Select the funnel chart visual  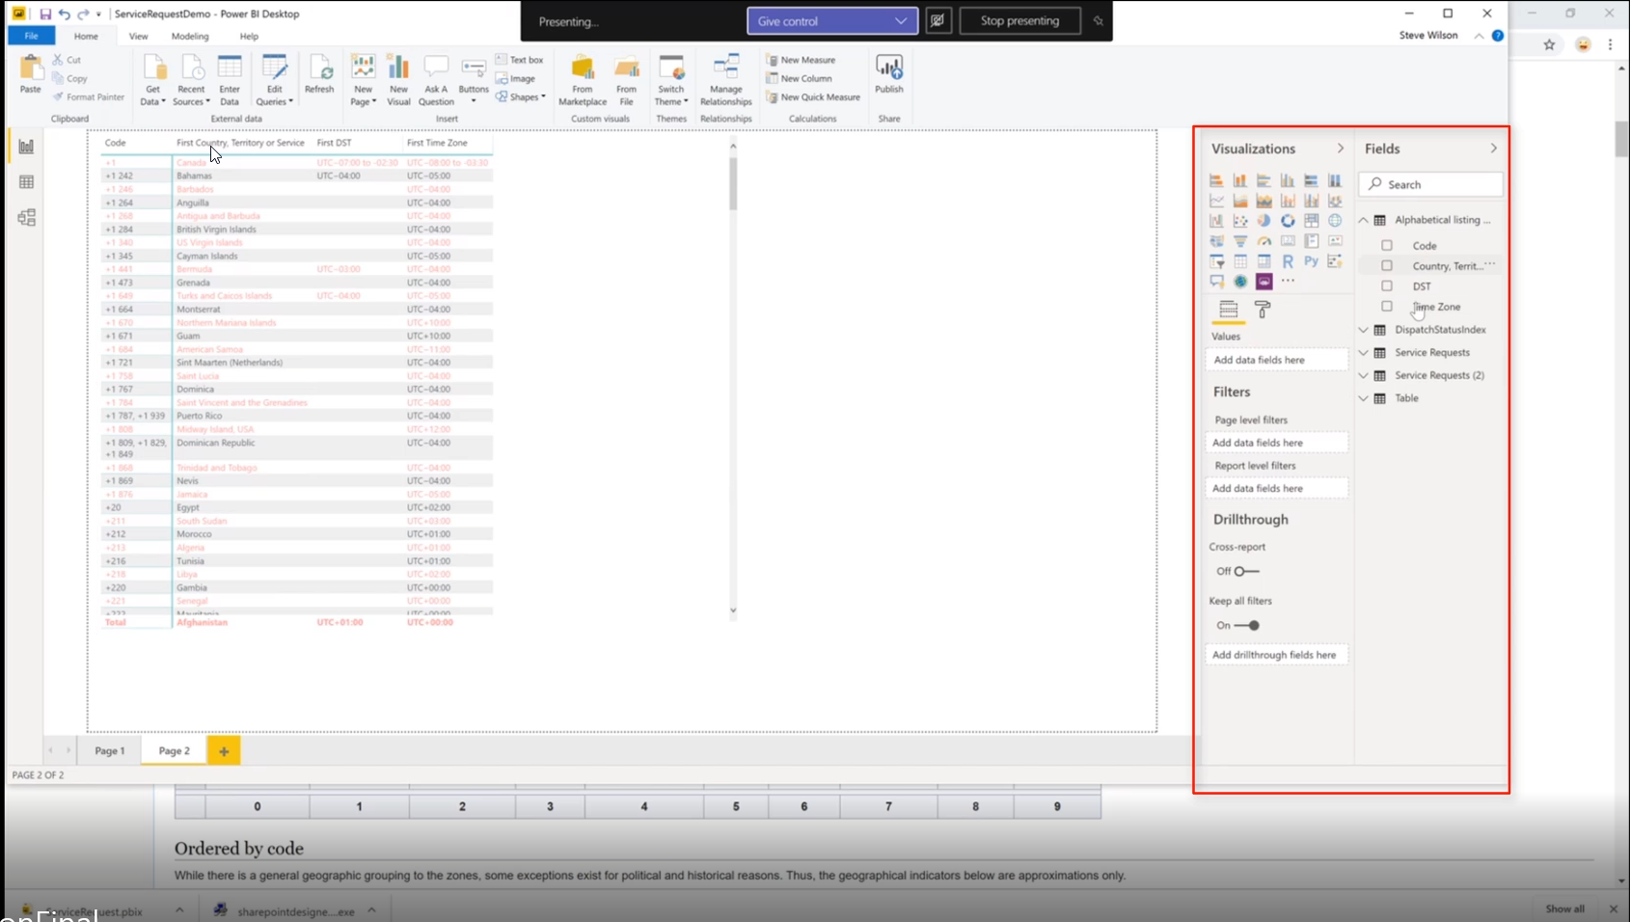pos(1240,241)
